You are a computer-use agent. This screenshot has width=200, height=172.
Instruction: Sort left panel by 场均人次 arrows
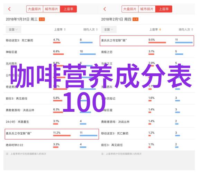[97, 29]
